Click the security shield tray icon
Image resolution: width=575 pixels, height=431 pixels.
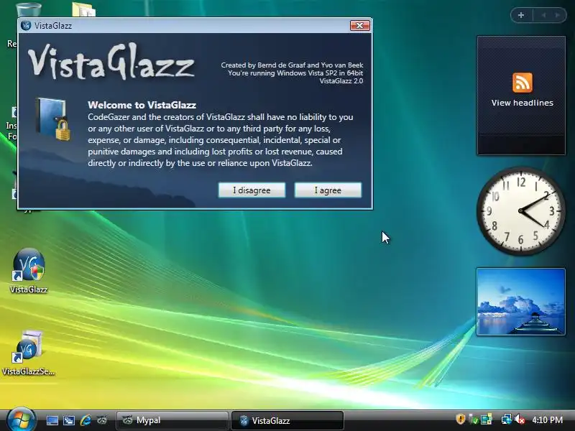click(460, 420)
